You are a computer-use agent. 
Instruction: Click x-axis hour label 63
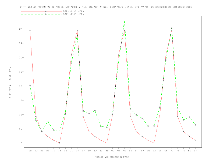click(154, 151)
